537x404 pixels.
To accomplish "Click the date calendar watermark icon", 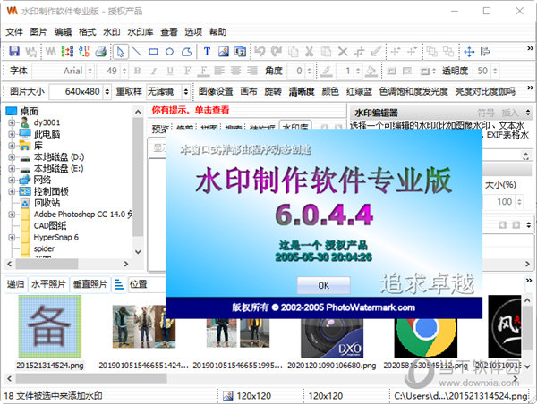I will (240, 52).
